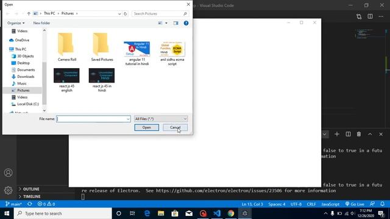Click the navigation pane scroll up arrow
Image resolution: width=390 pixels, height=219 pixels.
point(44,30)
